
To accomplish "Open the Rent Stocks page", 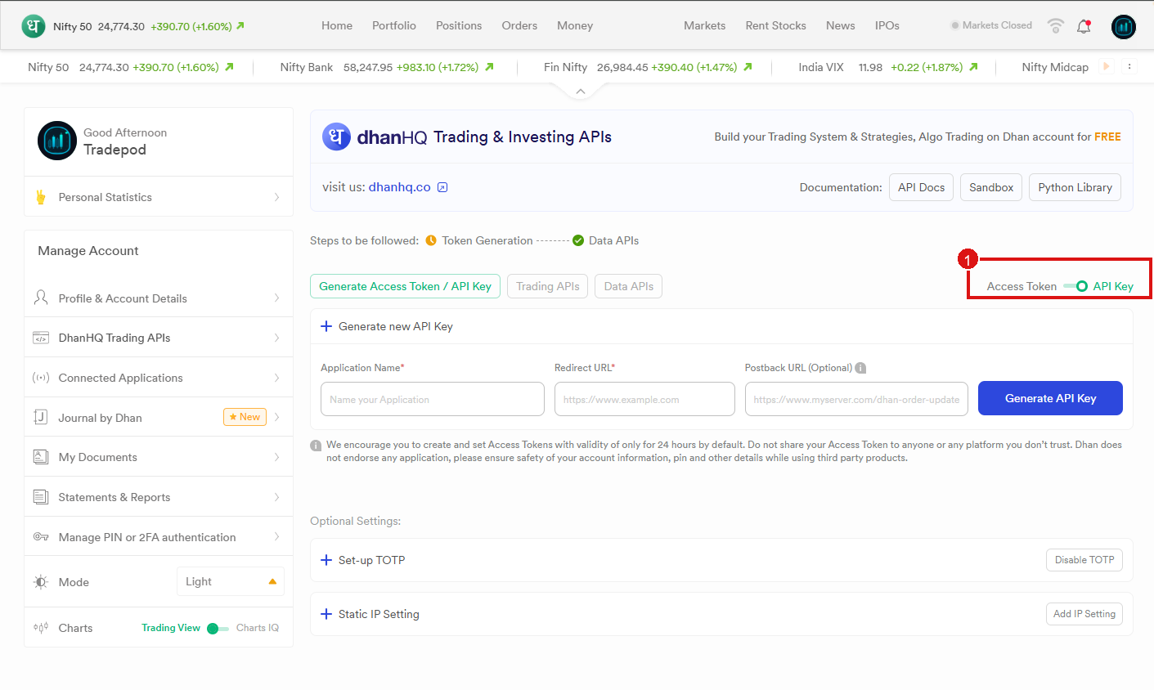I will click(776, 26).
